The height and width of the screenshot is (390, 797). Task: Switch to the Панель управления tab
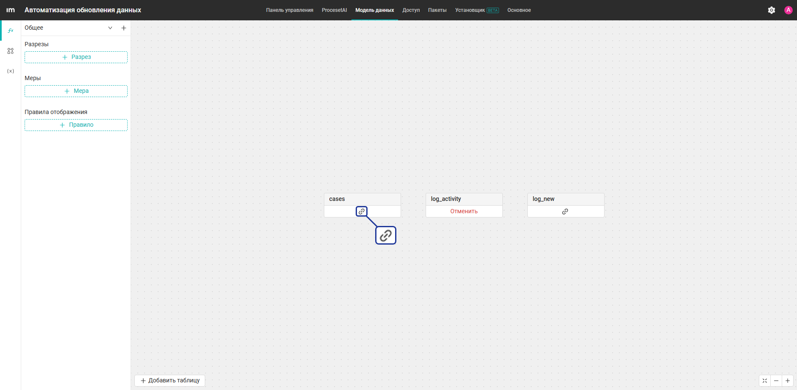(290, 10)
